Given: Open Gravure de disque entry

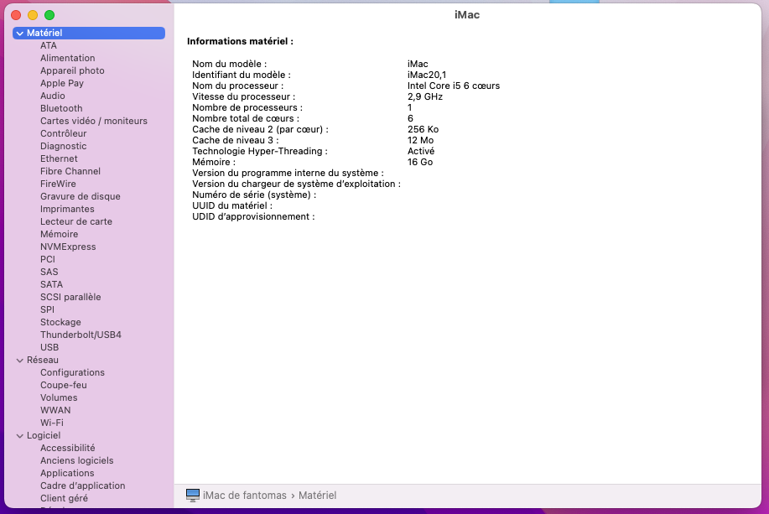Looking at the screenshot, I should click(81, 196).
